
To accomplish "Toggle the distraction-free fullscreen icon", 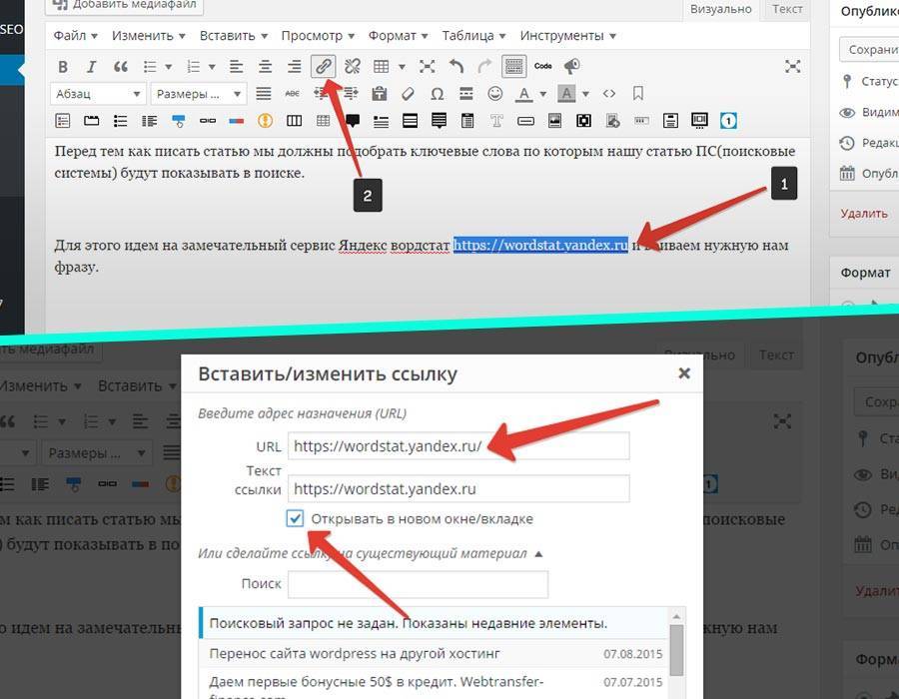I will coord(793,67).
